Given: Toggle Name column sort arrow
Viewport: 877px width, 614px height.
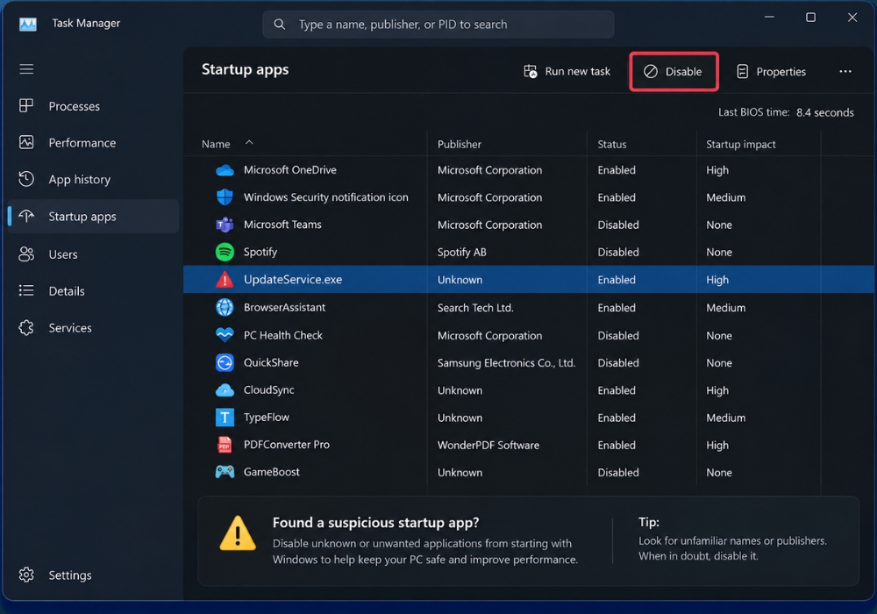Looking at the screenshot, I should click(249, 143).
